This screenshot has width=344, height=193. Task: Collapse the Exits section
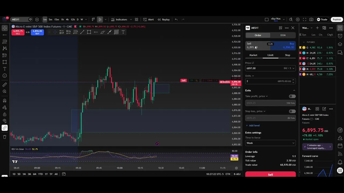(x=294, y=91)
